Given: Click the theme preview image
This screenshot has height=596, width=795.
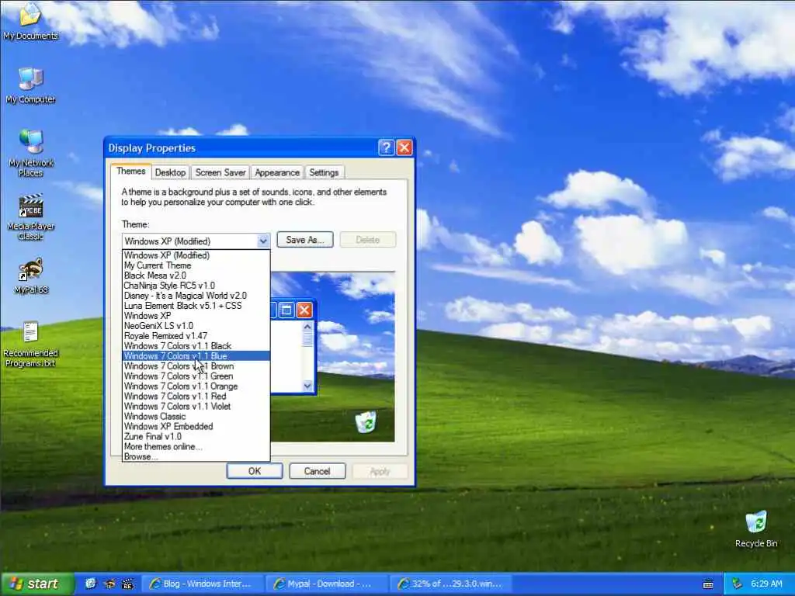Looking at the screenshot, I should pyautogui.click(x=332, y=357).
